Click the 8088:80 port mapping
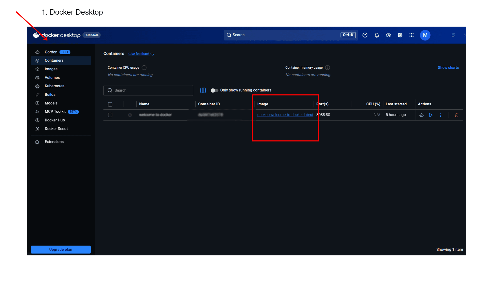The width and height of the screenshot is (493, 282). point(323,115)
